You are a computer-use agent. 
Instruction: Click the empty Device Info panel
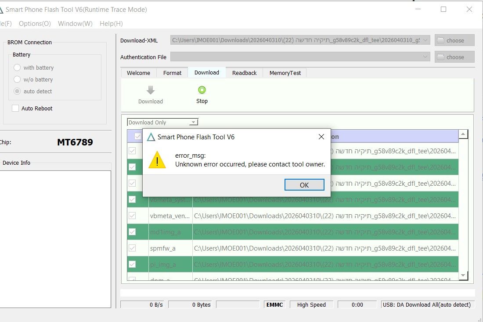pos(55,239)
